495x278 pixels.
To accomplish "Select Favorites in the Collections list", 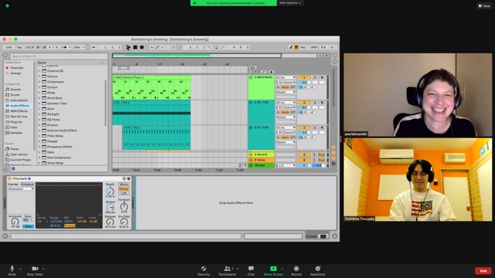I will click(x=17, y=68).
